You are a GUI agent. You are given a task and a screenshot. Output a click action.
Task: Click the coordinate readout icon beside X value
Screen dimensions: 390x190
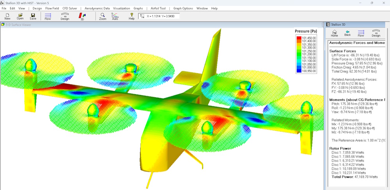tap(142, 16)
